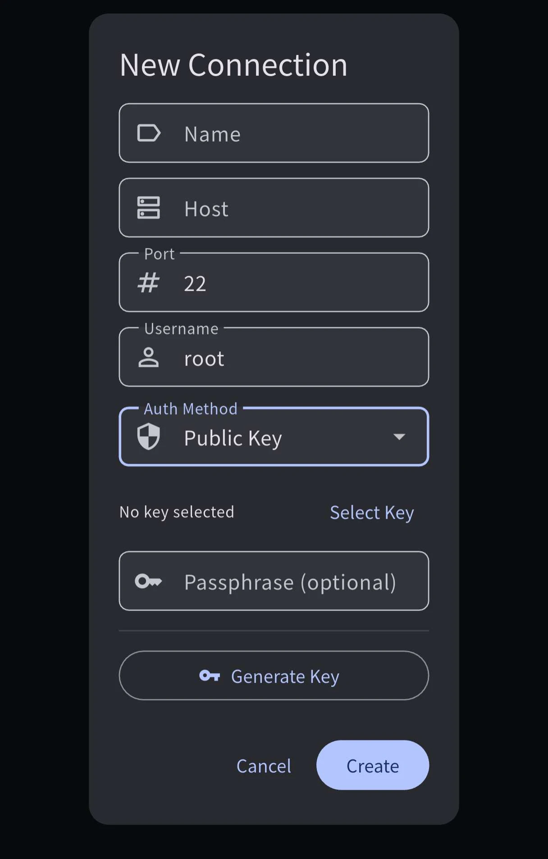The image size is (548, 859).
Task: Click the server icon beside Host
Action: 149,208
